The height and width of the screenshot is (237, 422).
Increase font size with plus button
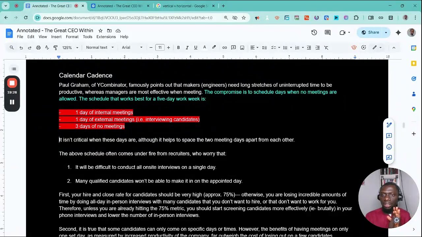[x=168, y=48]
